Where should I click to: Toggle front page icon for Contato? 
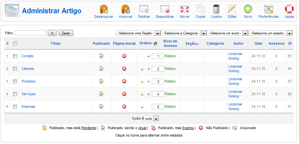pyautogui.click(x=124, y=56)
